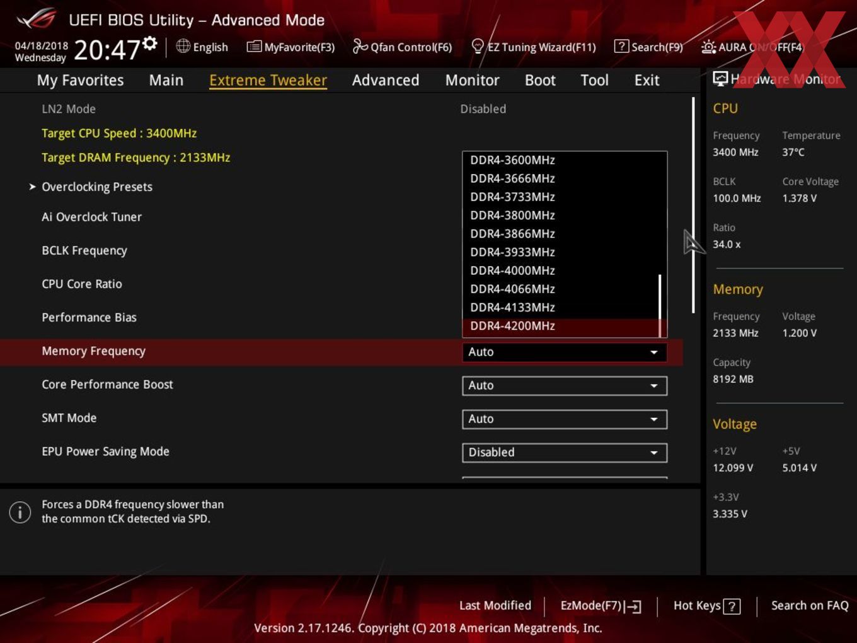Select DDR4-3933MHz entry

[561, 252]
